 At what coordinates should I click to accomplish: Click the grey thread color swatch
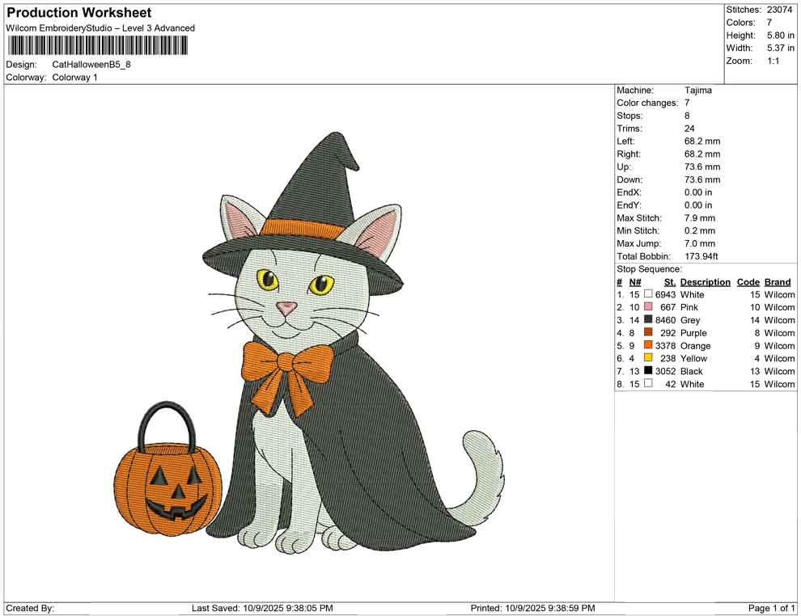click(648, 319)
